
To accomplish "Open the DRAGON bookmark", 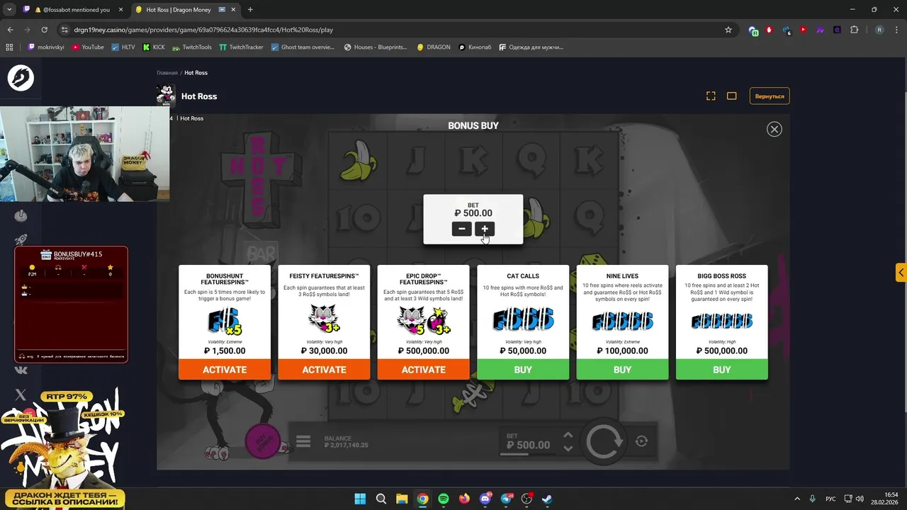I will (434, 47).
